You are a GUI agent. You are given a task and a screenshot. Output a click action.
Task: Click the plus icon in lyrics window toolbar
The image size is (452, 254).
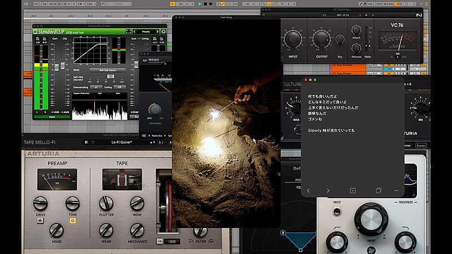click(353, 191)
